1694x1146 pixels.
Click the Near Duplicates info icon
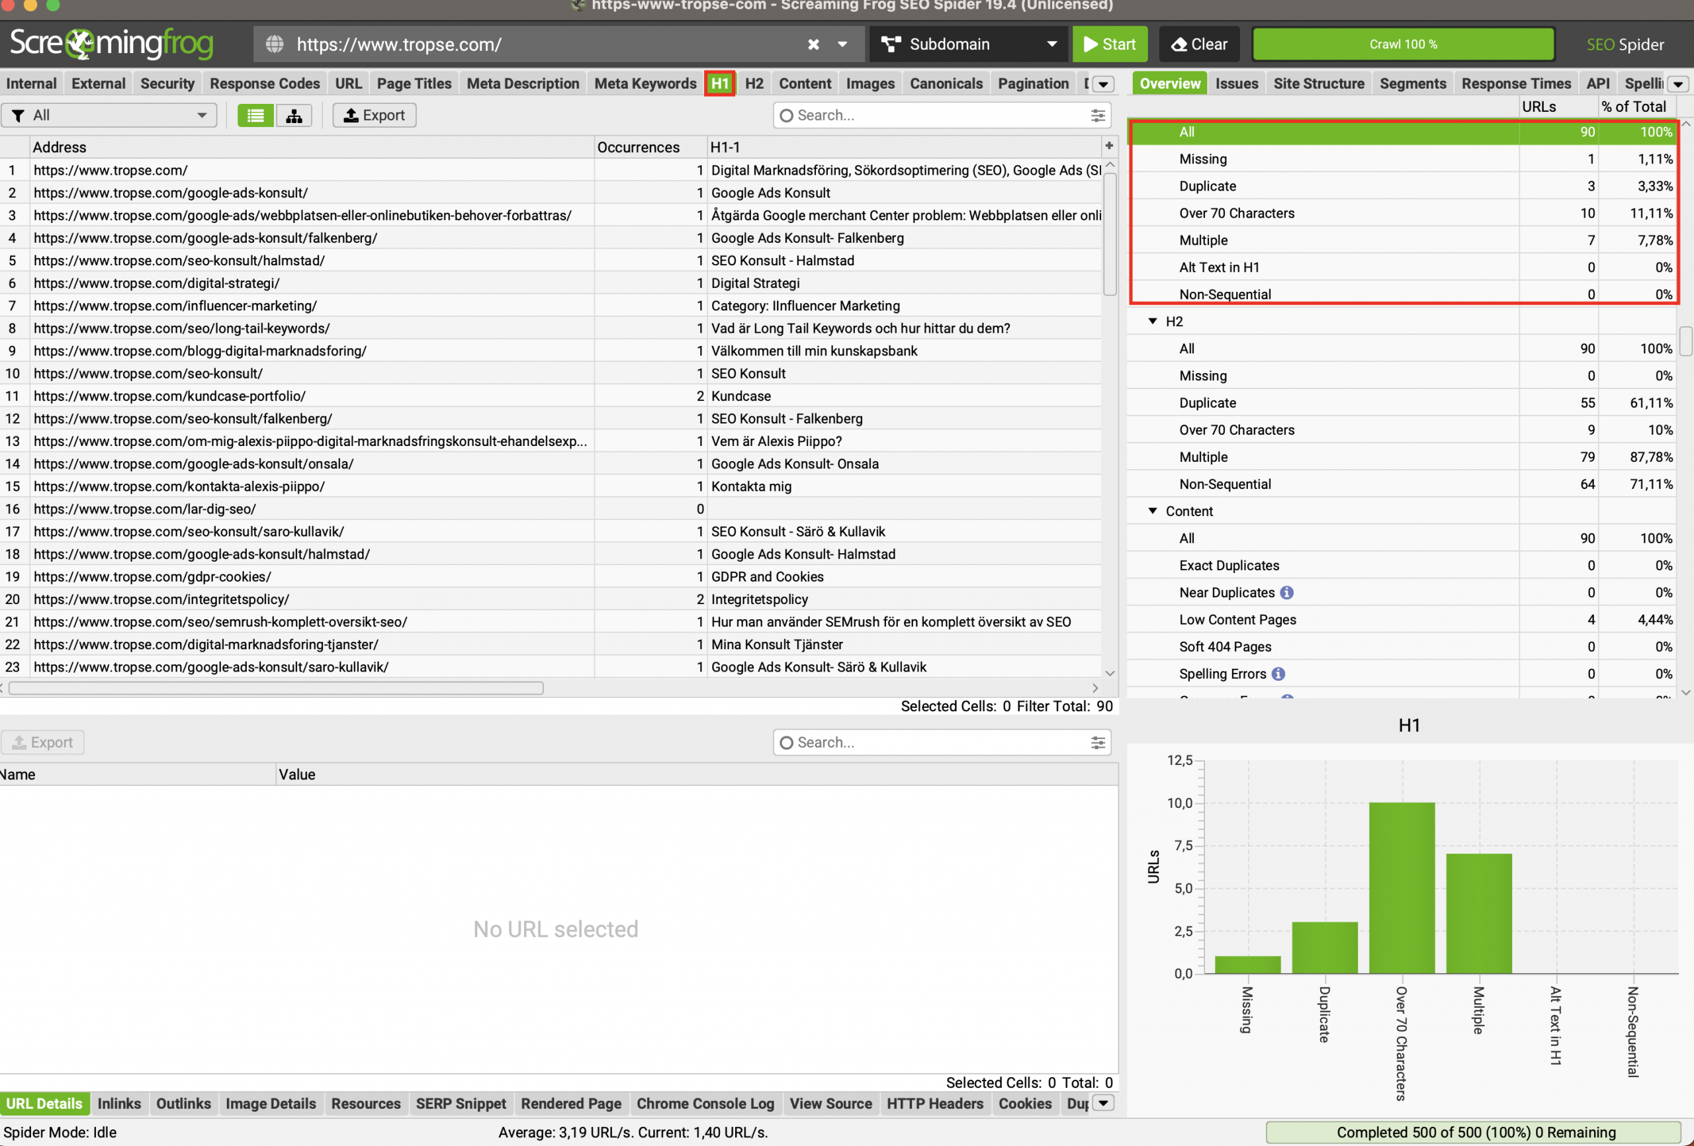1286,593
